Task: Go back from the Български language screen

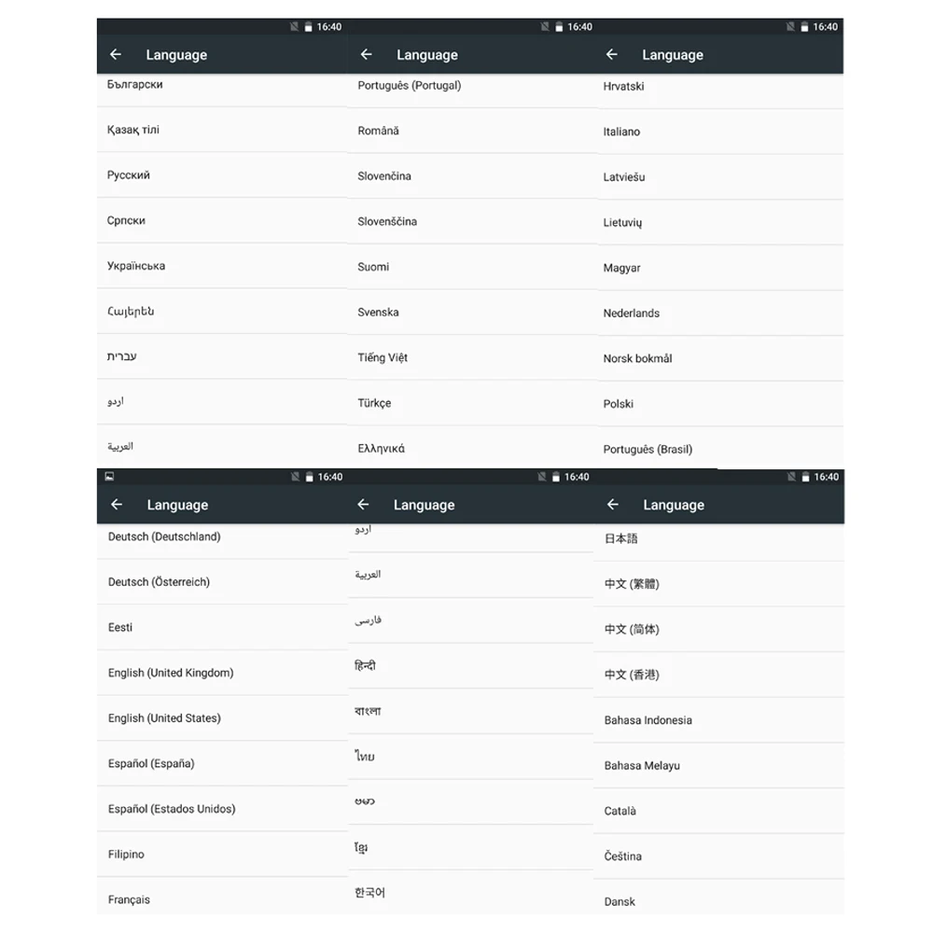Action: point(116,55)
